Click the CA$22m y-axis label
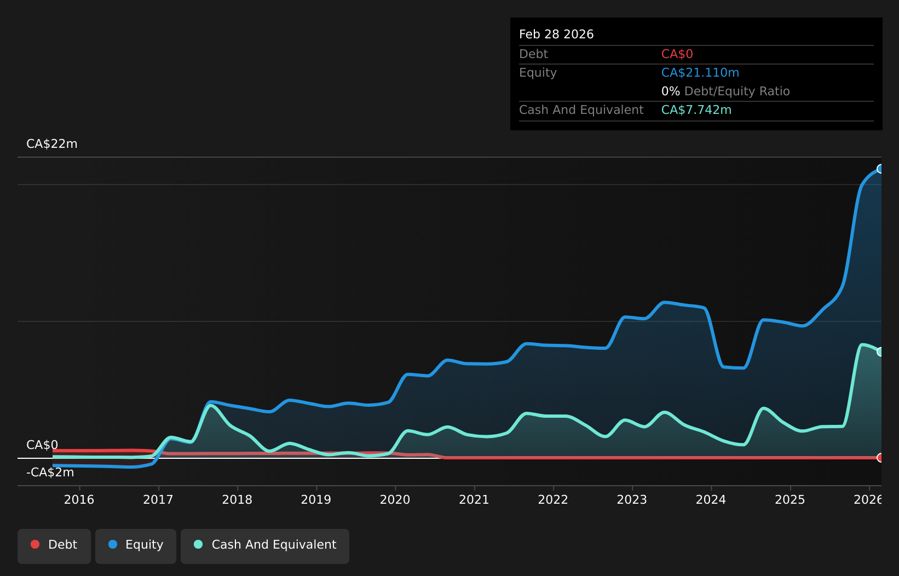The image size is (899, 576). 52,144
